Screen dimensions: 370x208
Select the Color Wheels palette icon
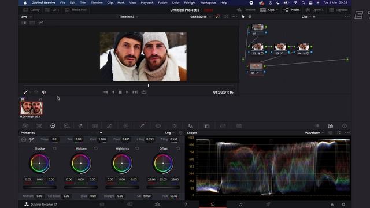53,126
